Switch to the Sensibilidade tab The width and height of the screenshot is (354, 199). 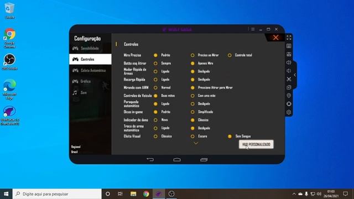tap(90, 48)
